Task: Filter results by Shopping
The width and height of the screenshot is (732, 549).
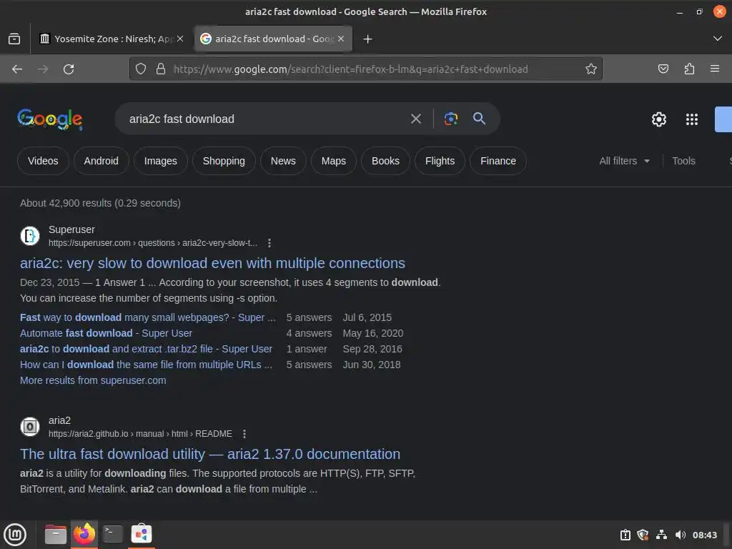Action: 224,161
